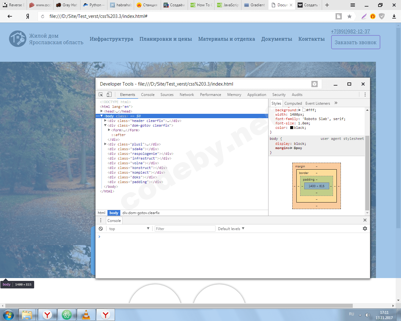Click the browser bookmark star icon
This screenshot has height=321, width=401.
point(349,16)
